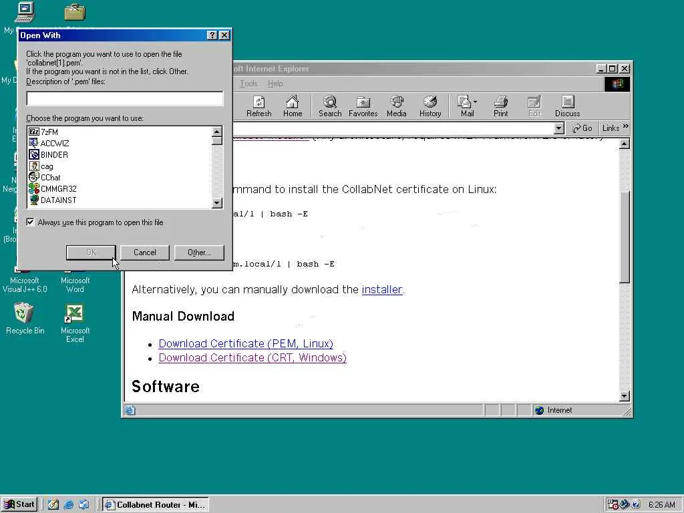Open the Favorites toolbar icon
The image size is (684, 513).
tap(363, 106)
